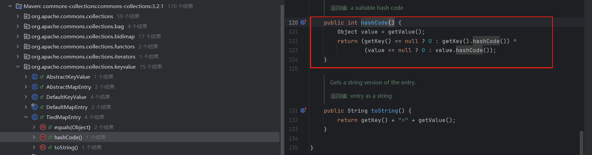Expand the hashCode() results node

[34, 137]
